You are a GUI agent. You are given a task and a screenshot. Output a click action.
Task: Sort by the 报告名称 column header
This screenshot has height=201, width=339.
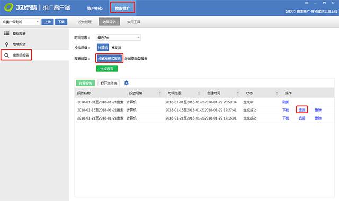(84, 93)
